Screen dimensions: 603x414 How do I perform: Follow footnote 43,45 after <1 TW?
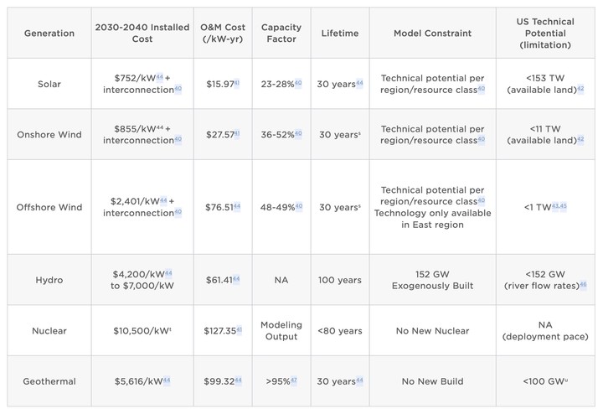(559, 206)
